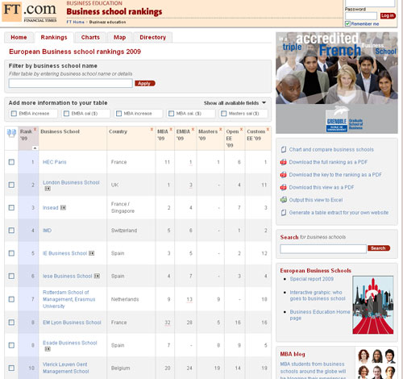Image resolution: width=403 pixels, height=379 pixels.
Task: Open the HEC Paris school link
Action: (55, 162)
